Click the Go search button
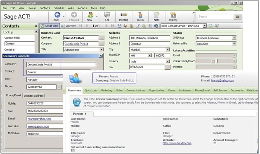Image resolution: width=260 pixels, height=154 pixels. click(237, 16)
